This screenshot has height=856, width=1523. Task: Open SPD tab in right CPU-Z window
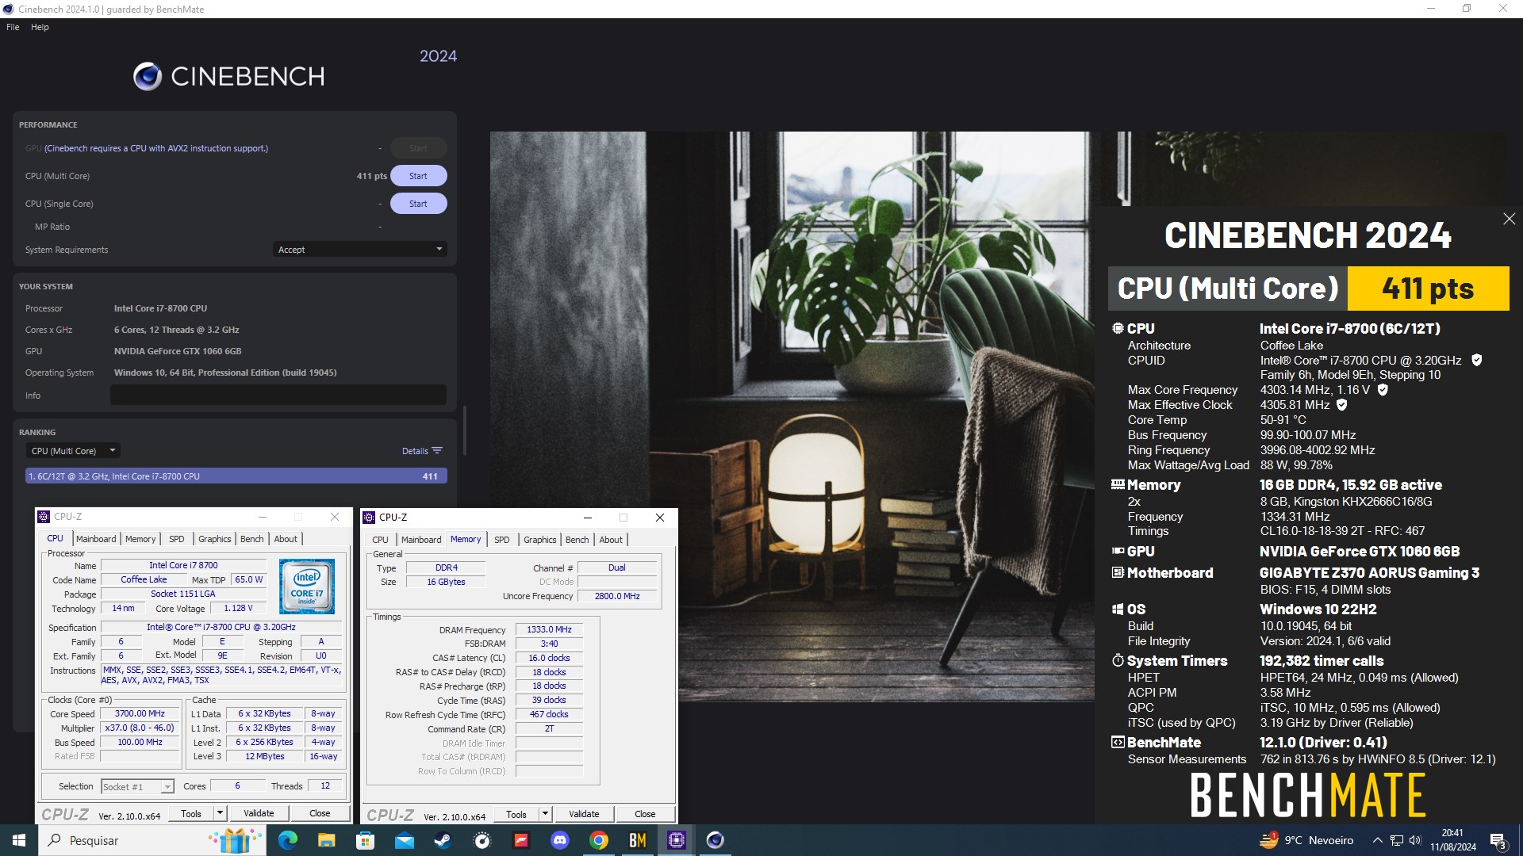(x=501, y=540)
